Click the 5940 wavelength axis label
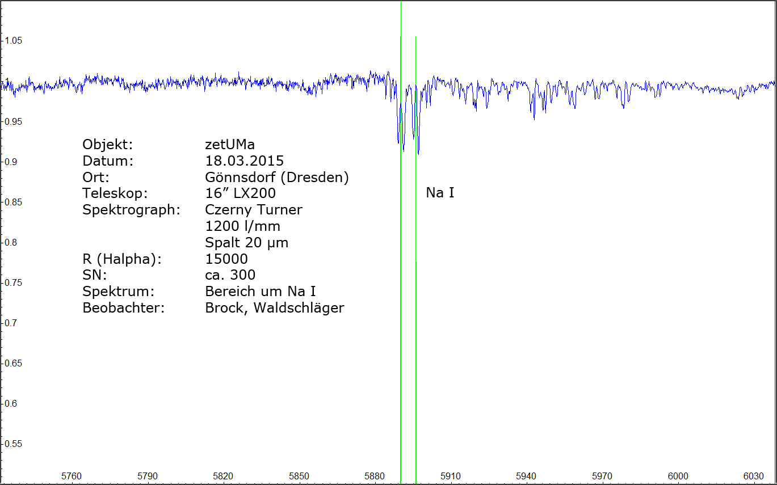The width and height of the screenshot is (777, 485). [526, 475]
